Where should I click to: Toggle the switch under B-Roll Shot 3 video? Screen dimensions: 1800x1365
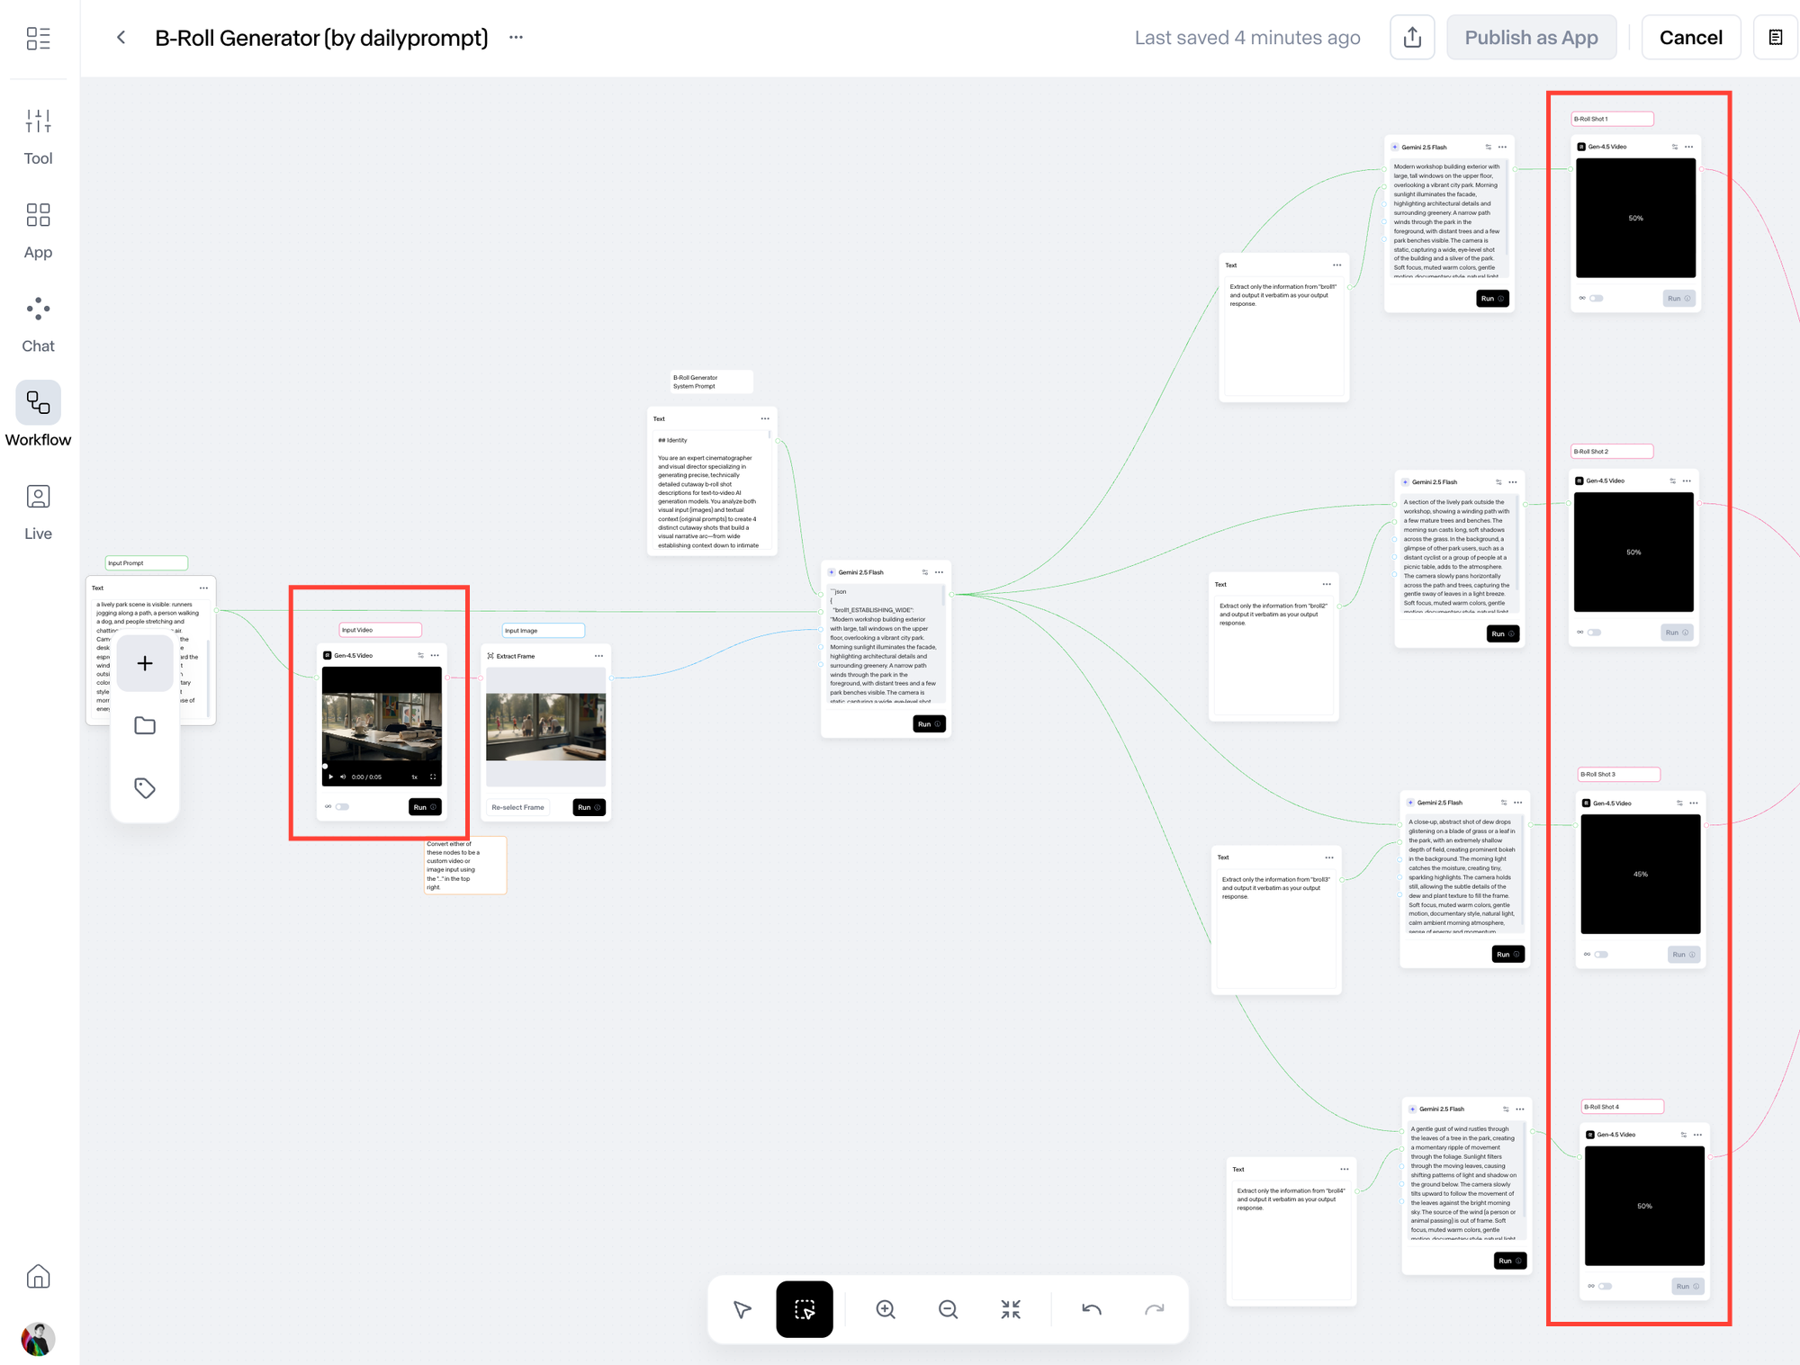1601,955
